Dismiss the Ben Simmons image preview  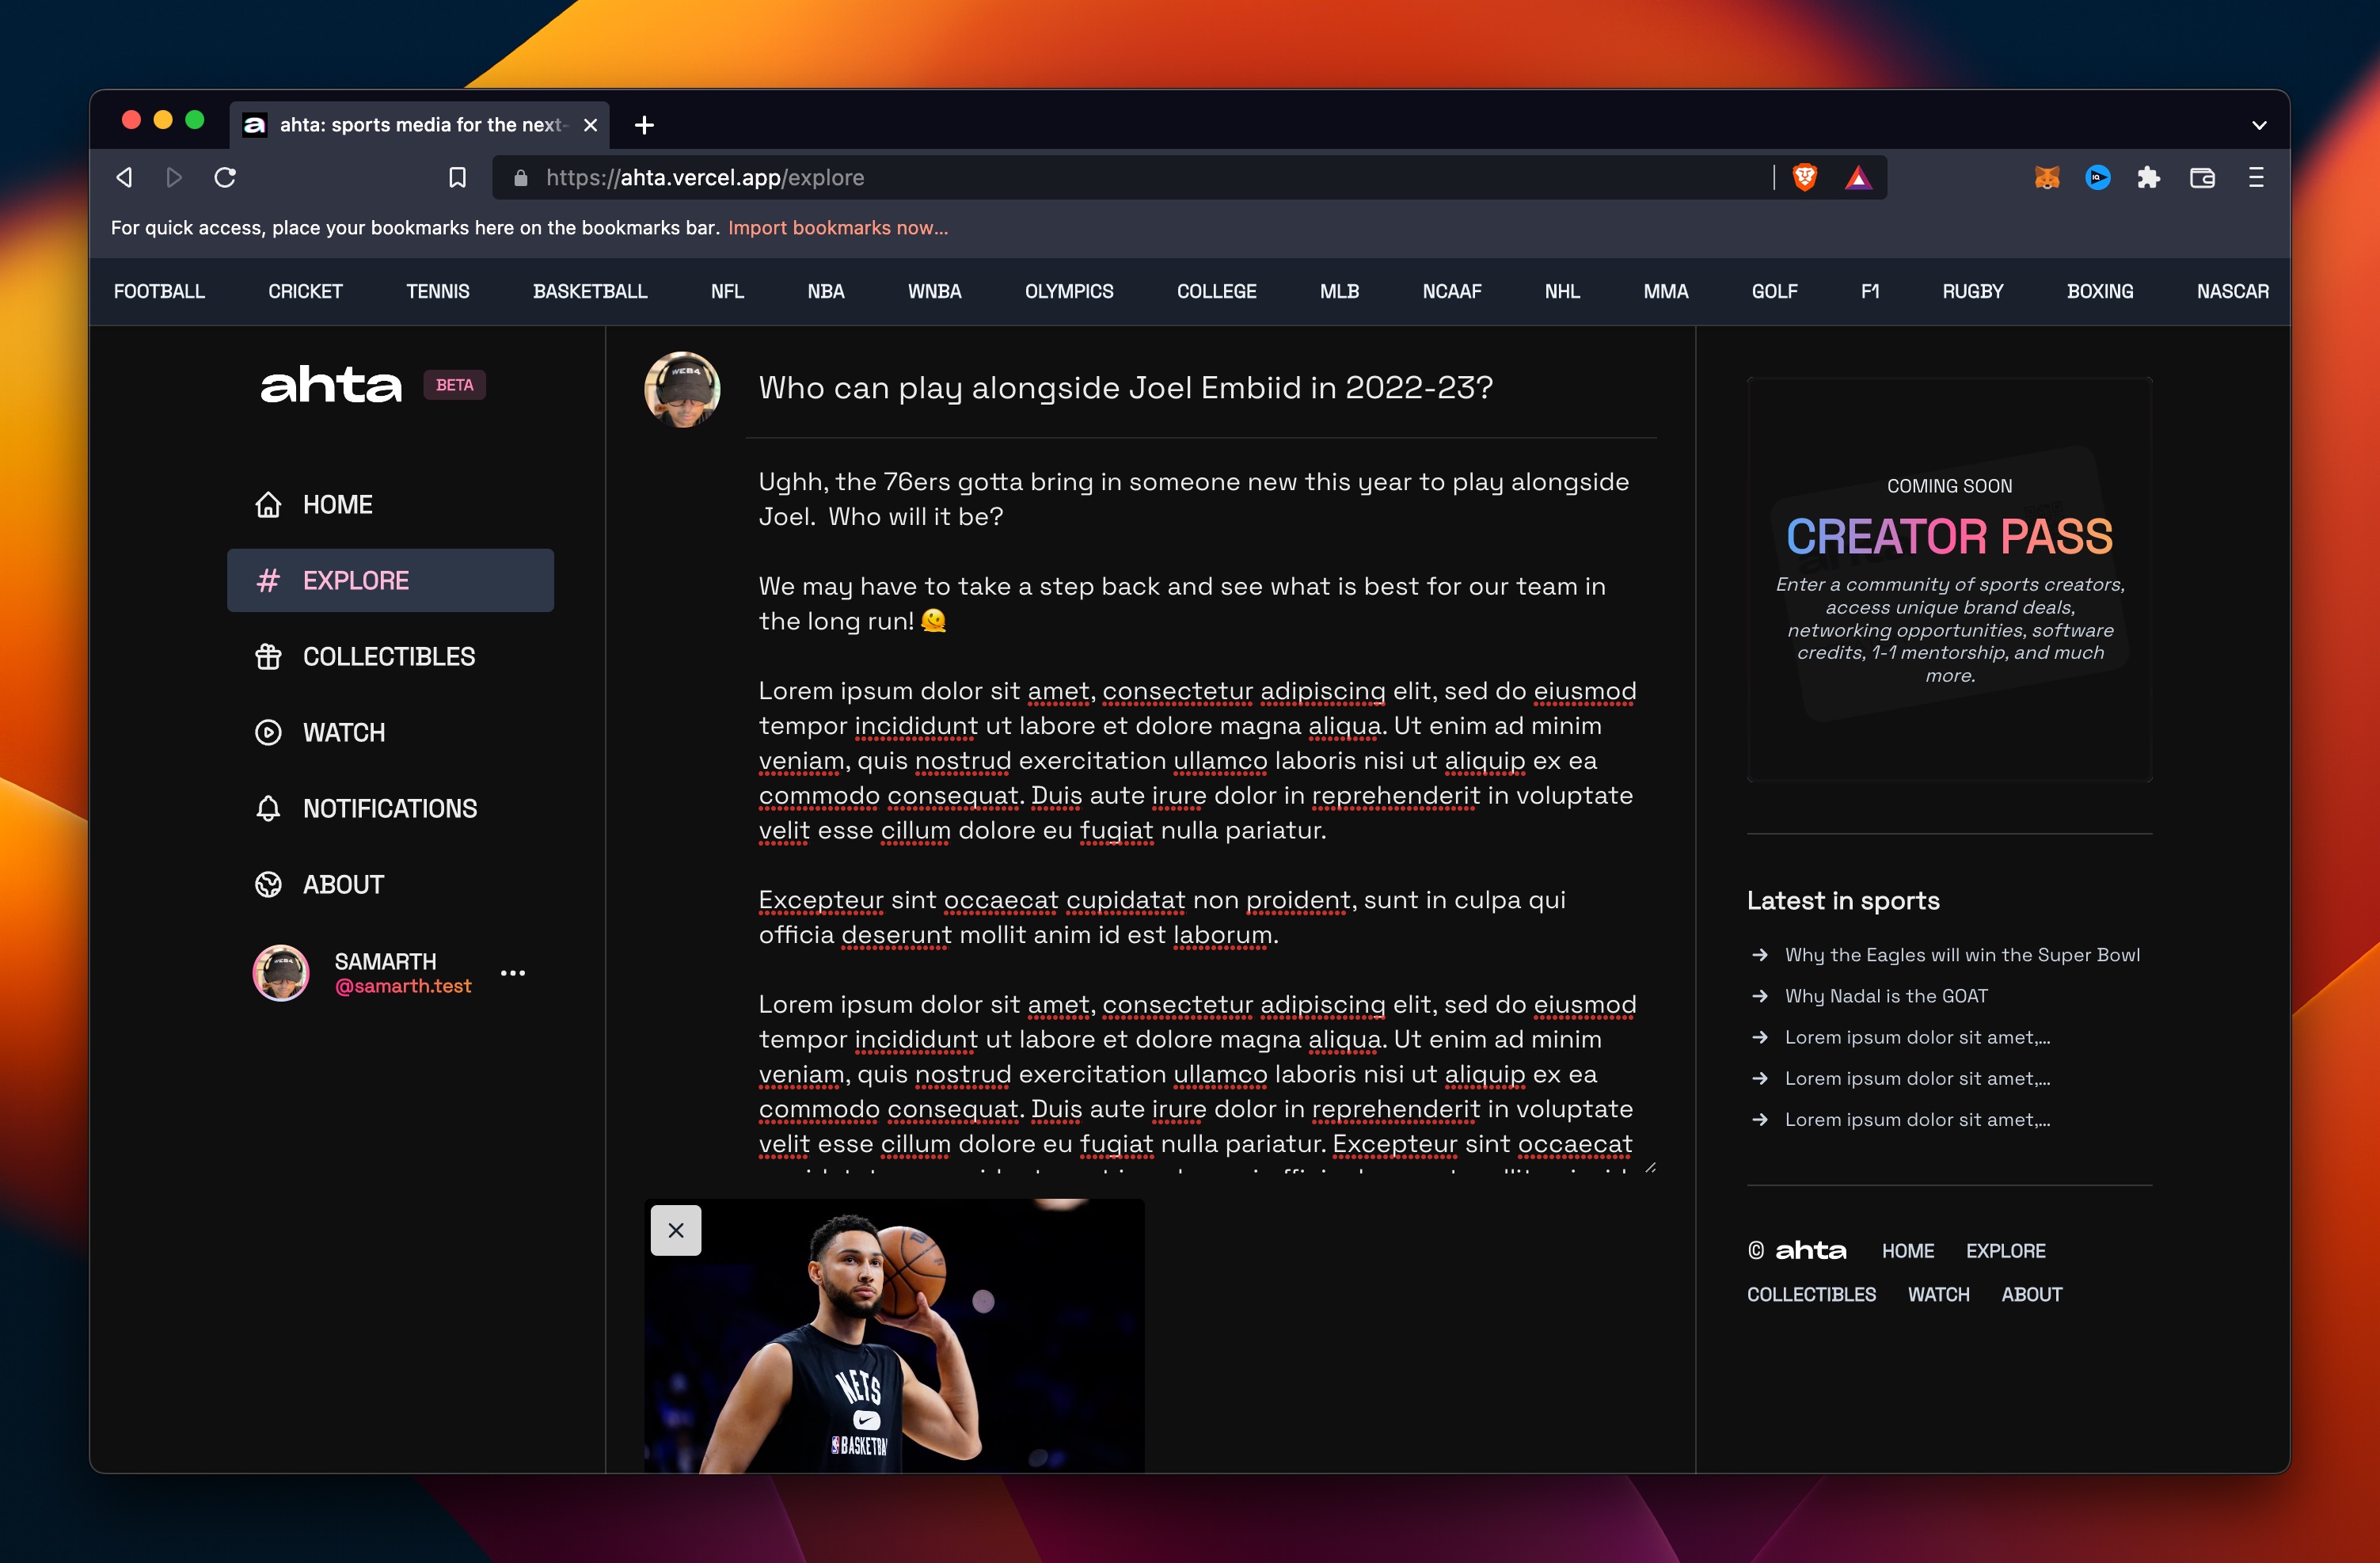point(675,1230)
